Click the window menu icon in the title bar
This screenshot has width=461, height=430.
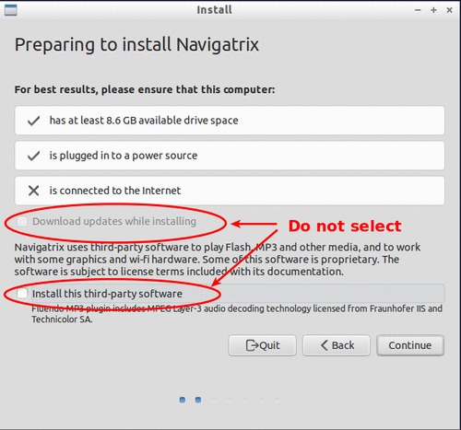click(11, 10)
